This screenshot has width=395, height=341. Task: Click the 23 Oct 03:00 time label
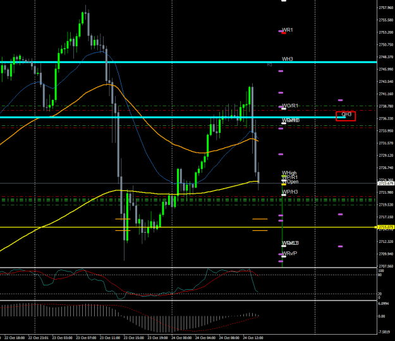click(62, 338)
